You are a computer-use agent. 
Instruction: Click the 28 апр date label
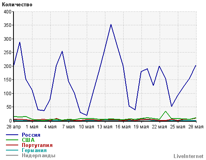[x=14, y=127]
